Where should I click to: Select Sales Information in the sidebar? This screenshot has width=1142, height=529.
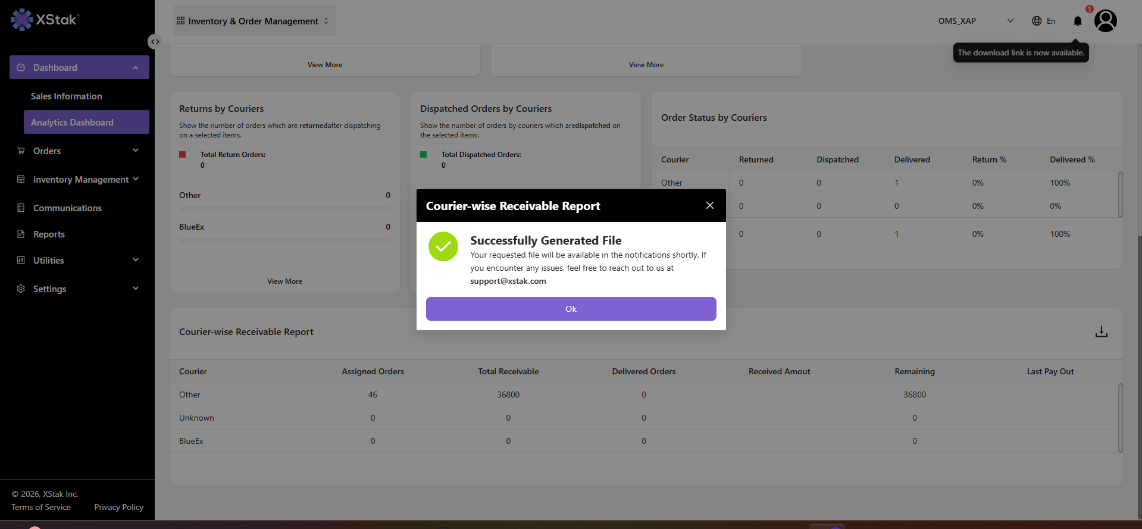(67, 96)
